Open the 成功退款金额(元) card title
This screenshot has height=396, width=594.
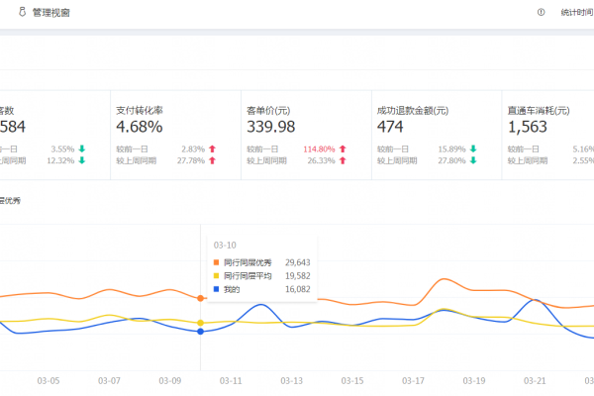point(413,111)
